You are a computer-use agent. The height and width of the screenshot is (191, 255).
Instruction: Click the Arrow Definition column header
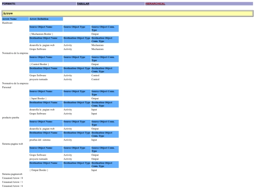46,19
